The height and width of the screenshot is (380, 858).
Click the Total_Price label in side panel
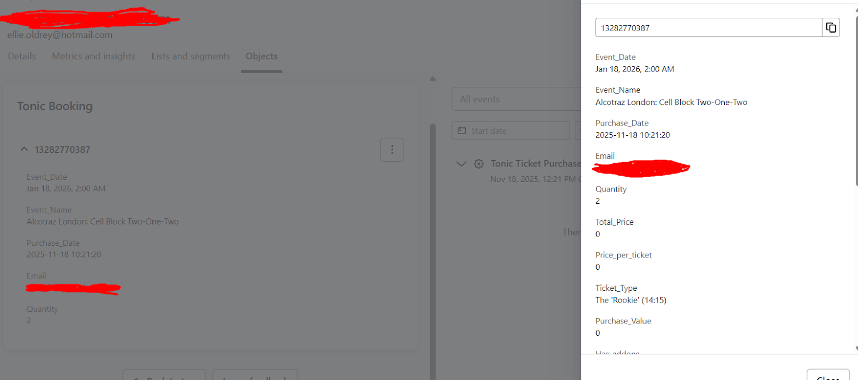click(x=614, y=222)
